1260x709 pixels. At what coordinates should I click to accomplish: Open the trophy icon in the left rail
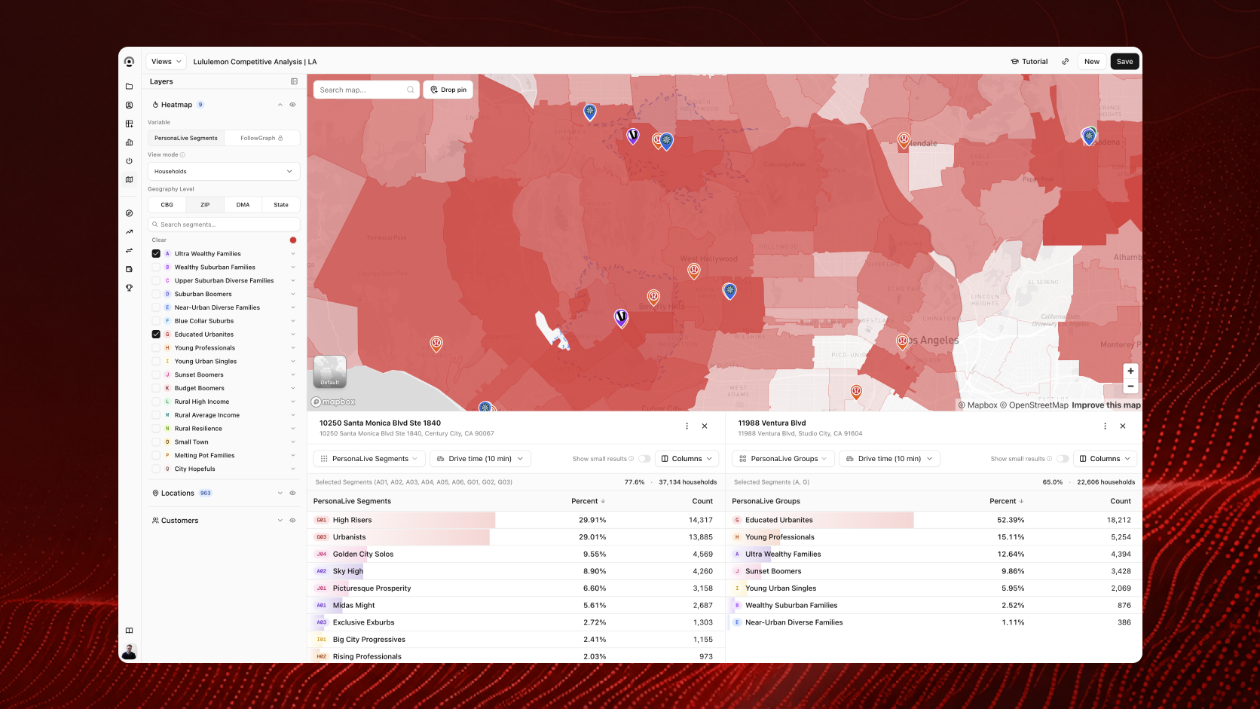tap(129, 288)
